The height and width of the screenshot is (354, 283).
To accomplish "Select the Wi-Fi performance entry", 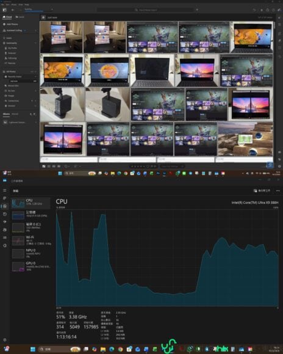I will [x=31, y=240].
